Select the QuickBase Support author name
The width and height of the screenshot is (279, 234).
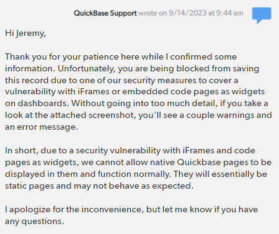[x=105, y=13]
